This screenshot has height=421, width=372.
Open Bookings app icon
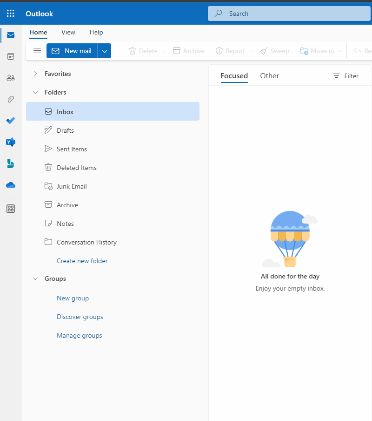(x=11, y=163)
